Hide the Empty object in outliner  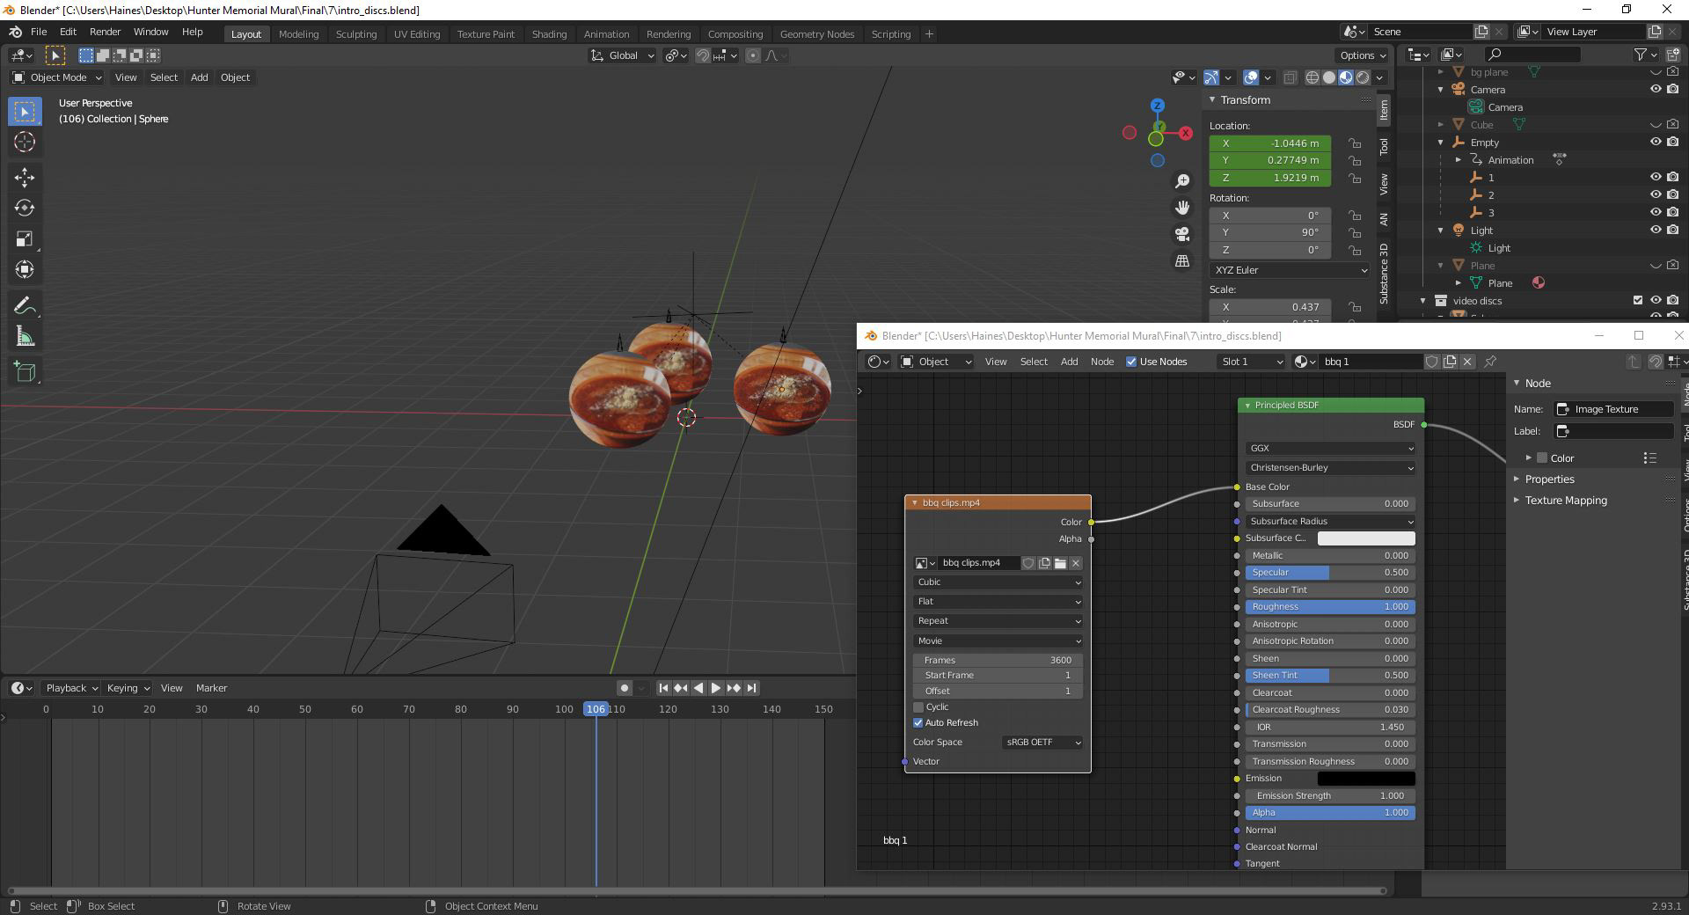(x=1656, y=143)
